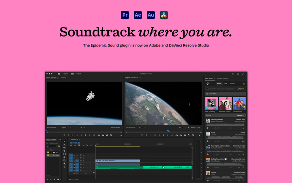Screen dimensions: 292x183
Task: Toggle full screen video icon in header
Action: [243, 74]
